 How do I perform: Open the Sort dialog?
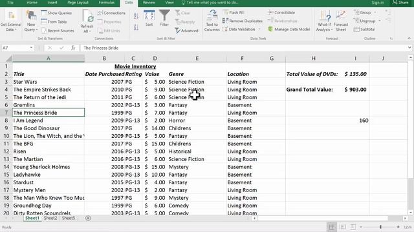(149, 19)
